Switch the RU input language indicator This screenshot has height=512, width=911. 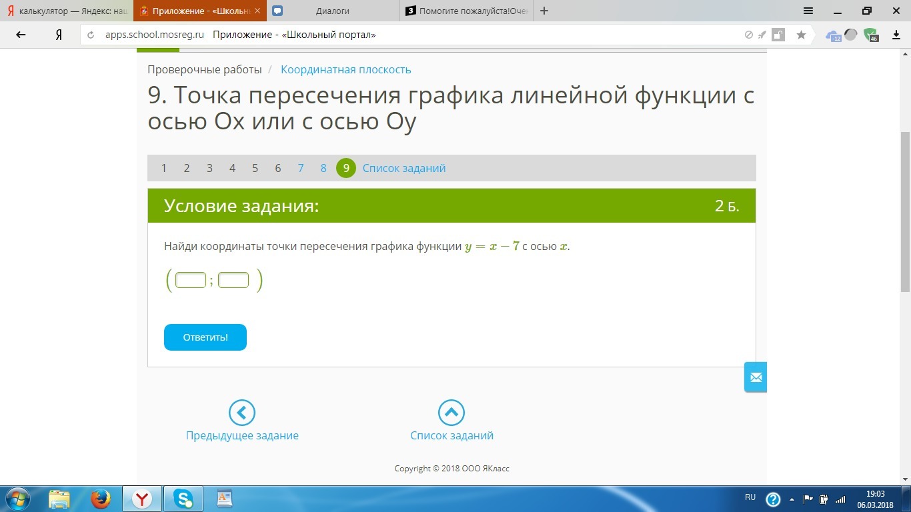pyautogui.click(x=750, y=497)
